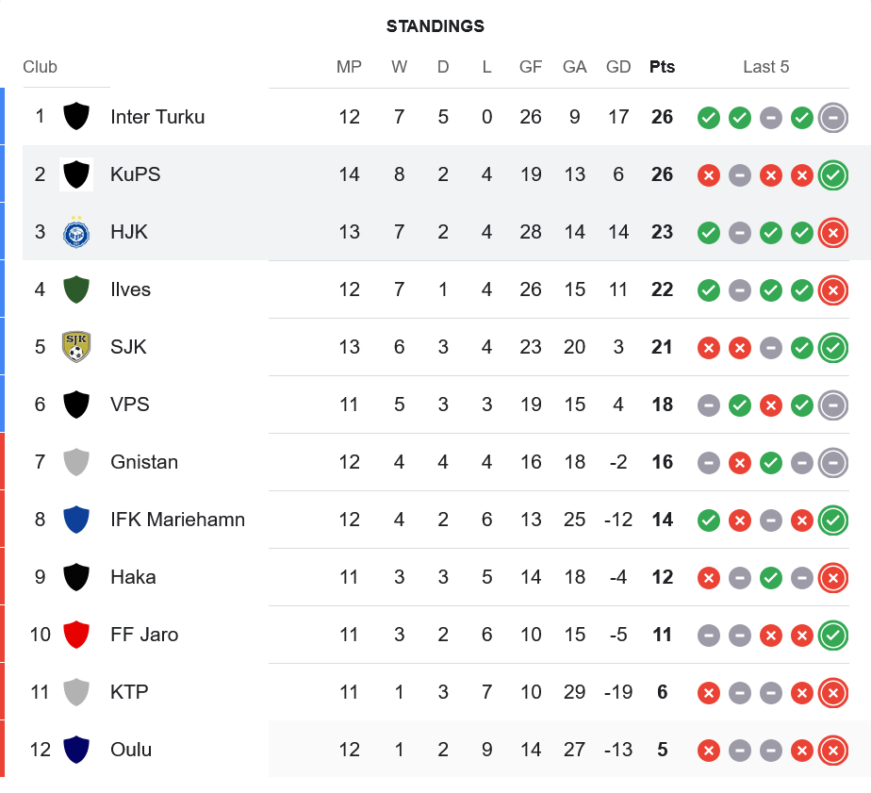
Task: Click the Club column header
Action: click(40, 67)
